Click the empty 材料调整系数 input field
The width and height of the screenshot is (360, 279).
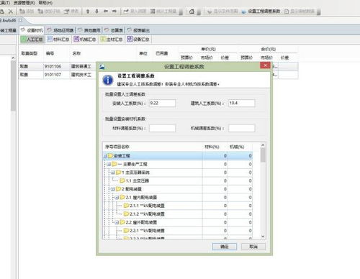pyautogui.click(x=162, y=128)
